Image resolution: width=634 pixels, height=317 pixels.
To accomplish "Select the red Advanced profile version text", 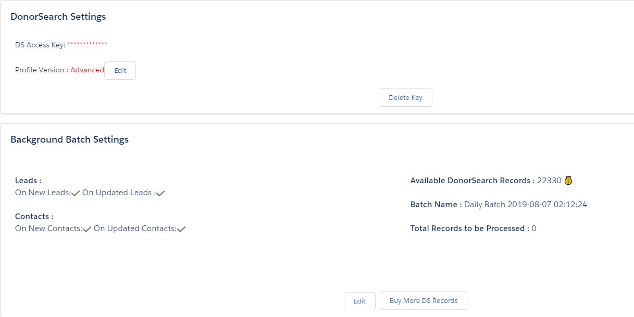I will [x=87, y=70].
